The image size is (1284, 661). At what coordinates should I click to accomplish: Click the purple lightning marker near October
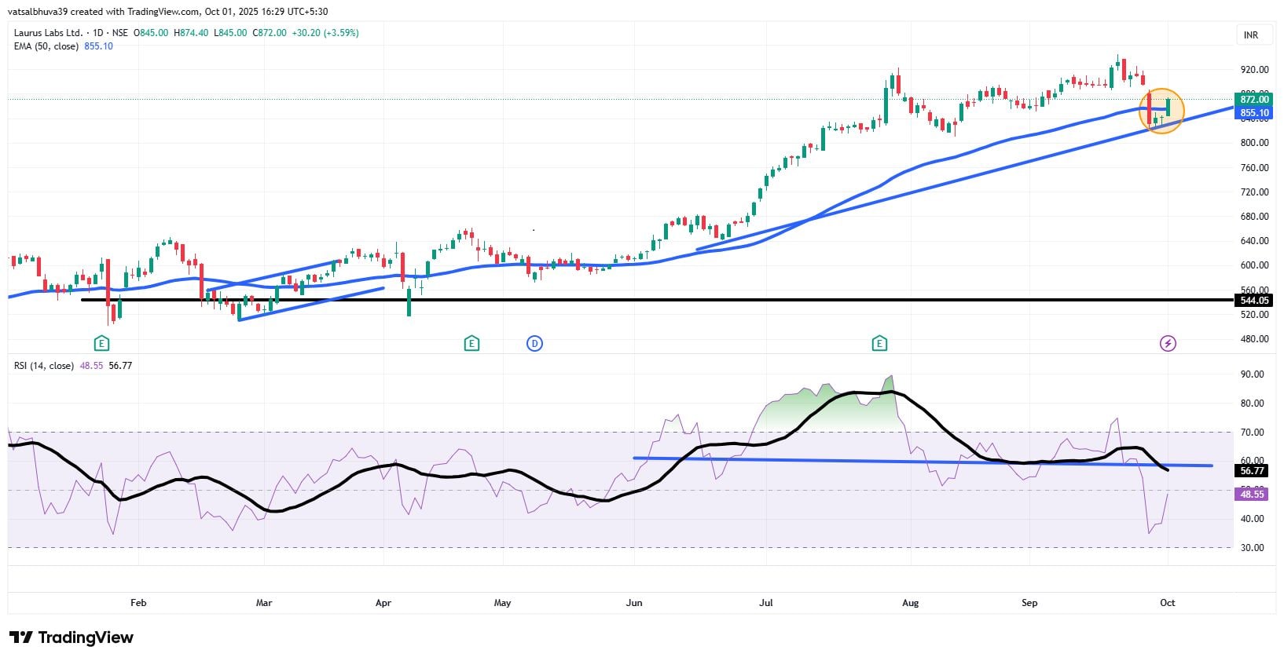[x=1168, y=343]
